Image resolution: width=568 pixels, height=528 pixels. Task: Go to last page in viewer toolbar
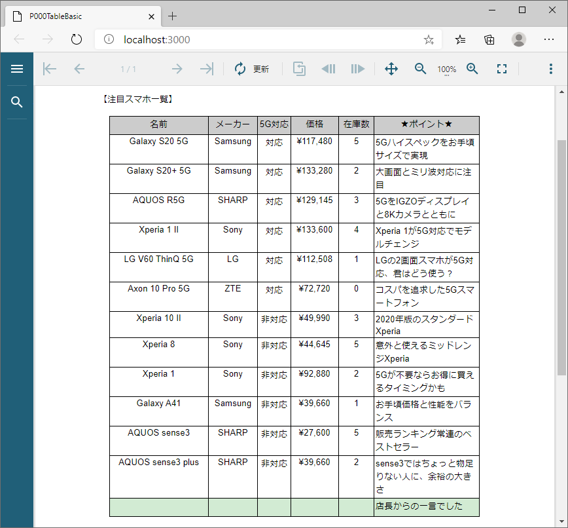pyautogui.click(x=207, y=69)
